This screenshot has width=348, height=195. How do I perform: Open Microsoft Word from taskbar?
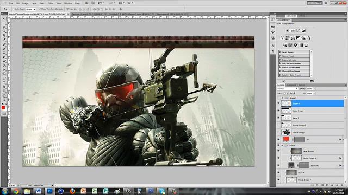tap(38, 191)
